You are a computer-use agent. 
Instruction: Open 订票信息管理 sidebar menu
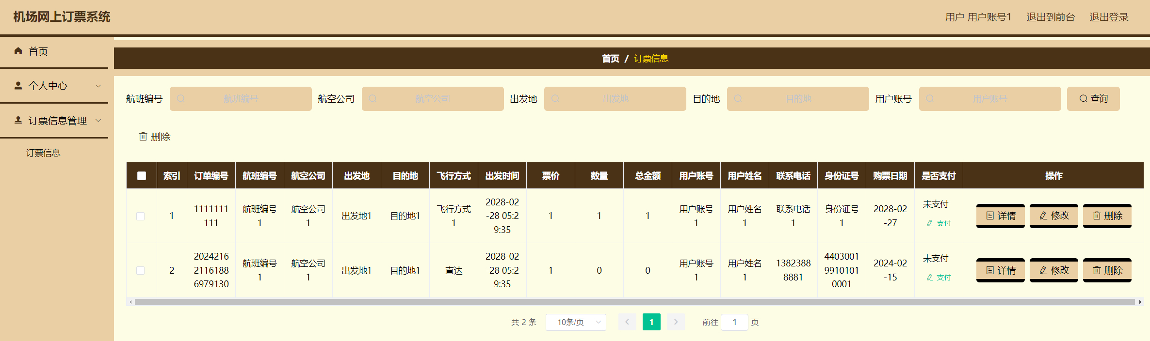54,120
